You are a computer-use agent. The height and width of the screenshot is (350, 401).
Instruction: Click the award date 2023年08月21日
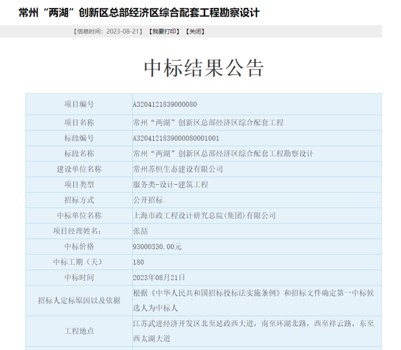(x=159, y=277)
